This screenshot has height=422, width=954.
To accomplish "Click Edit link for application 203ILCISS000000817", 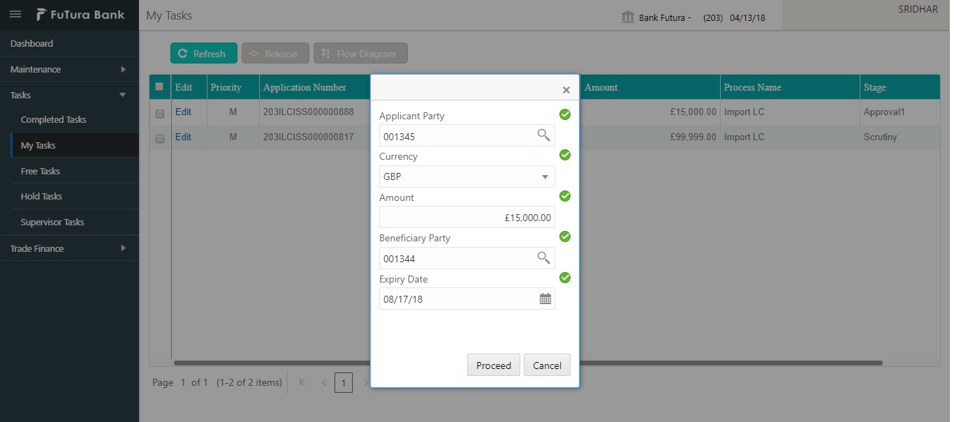I will [183, 137].
